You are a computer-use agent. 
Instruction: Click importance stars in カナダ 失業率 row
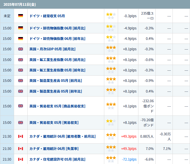pos(111,149)
